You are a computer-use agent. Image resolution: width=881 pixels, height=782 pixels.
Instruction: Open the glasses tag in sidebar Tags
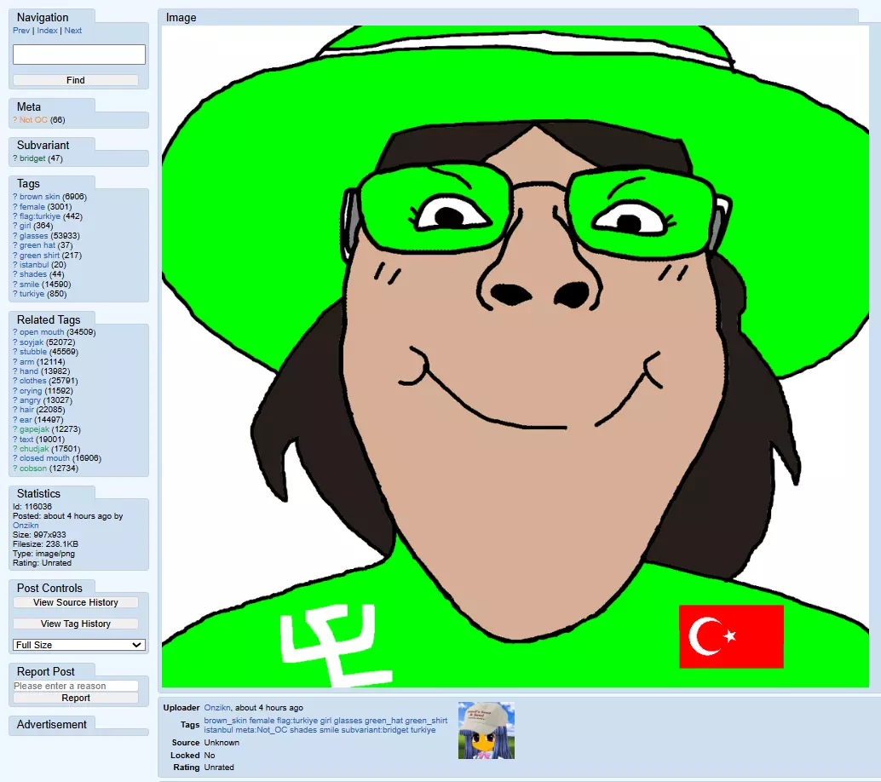(x=34, y=236)
